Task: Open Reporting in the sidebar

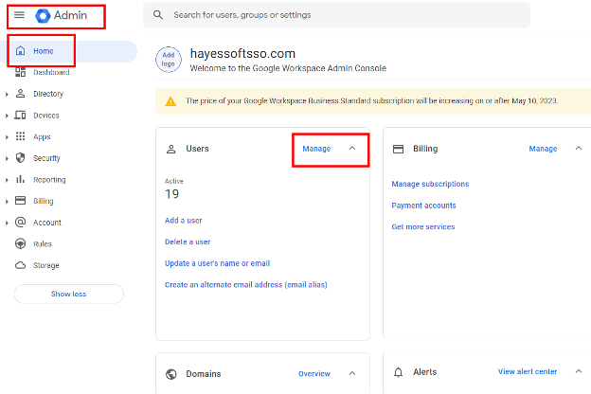Action: (49, 179)
